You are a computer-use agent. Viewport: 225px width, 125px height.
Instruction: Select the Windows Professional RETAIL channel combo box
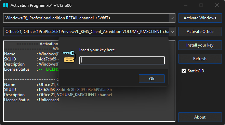coord(89,18)
